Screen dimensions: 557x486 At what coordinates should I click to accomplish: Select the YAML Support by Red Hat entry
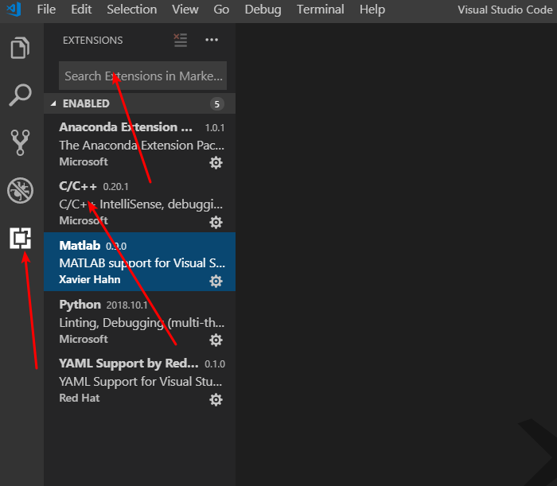click(139, 380)
